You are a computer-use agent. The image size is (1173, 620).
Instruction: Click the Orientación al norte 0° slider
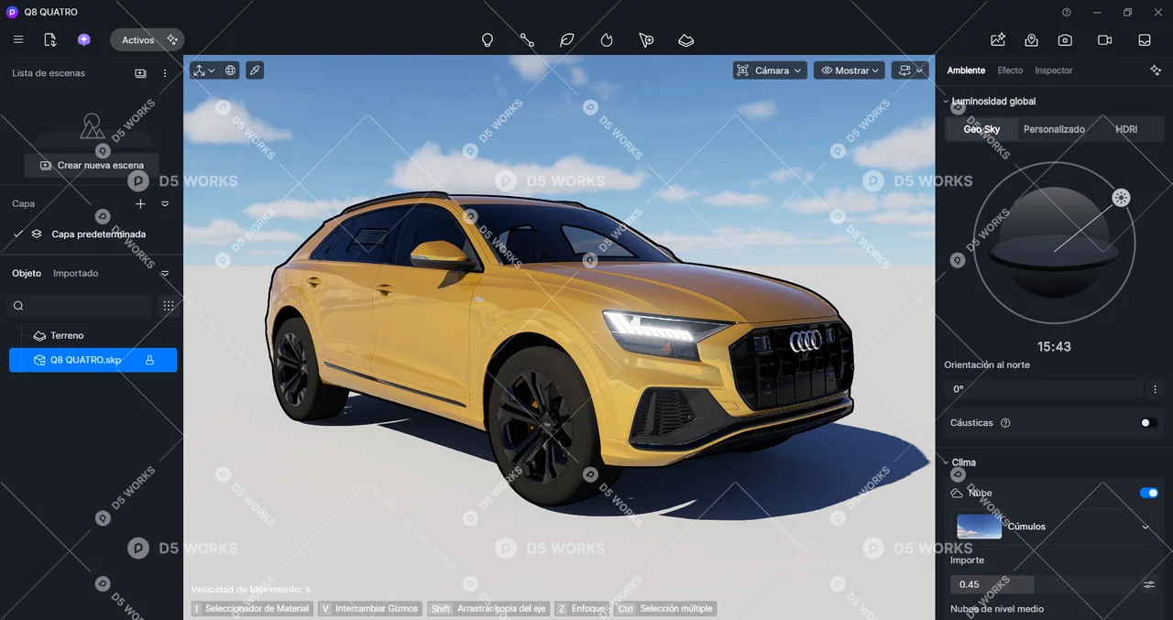(1044, 389)
